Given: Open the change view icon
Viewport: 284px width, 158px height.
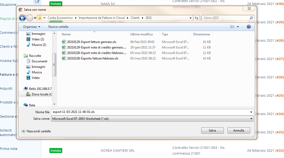Looking at the screenshot, I should tap(232, 27).
